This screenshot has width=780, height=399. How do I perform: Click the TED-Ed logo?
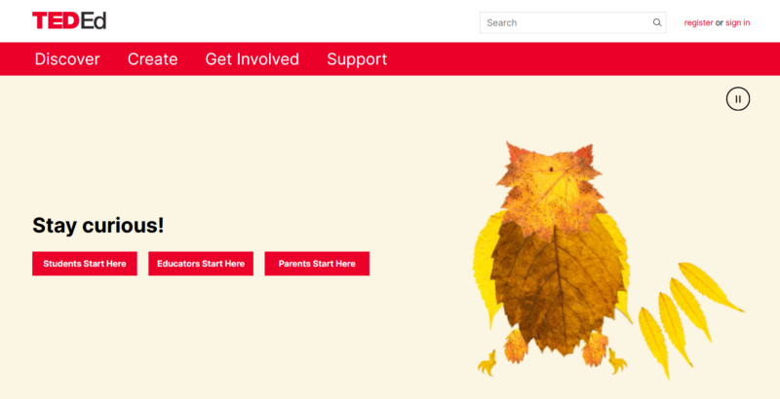pyautogui.click(x=69, y=20)
